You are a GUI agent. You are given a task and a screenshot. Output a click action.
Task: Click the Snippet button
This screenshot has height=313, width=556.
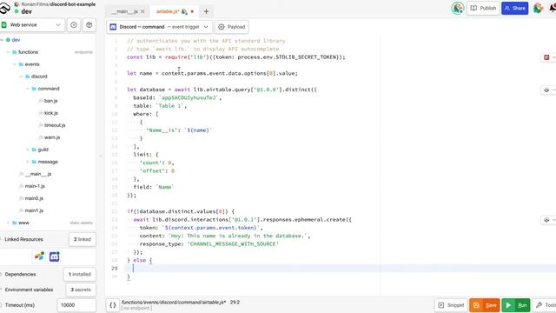pos(451,305)
